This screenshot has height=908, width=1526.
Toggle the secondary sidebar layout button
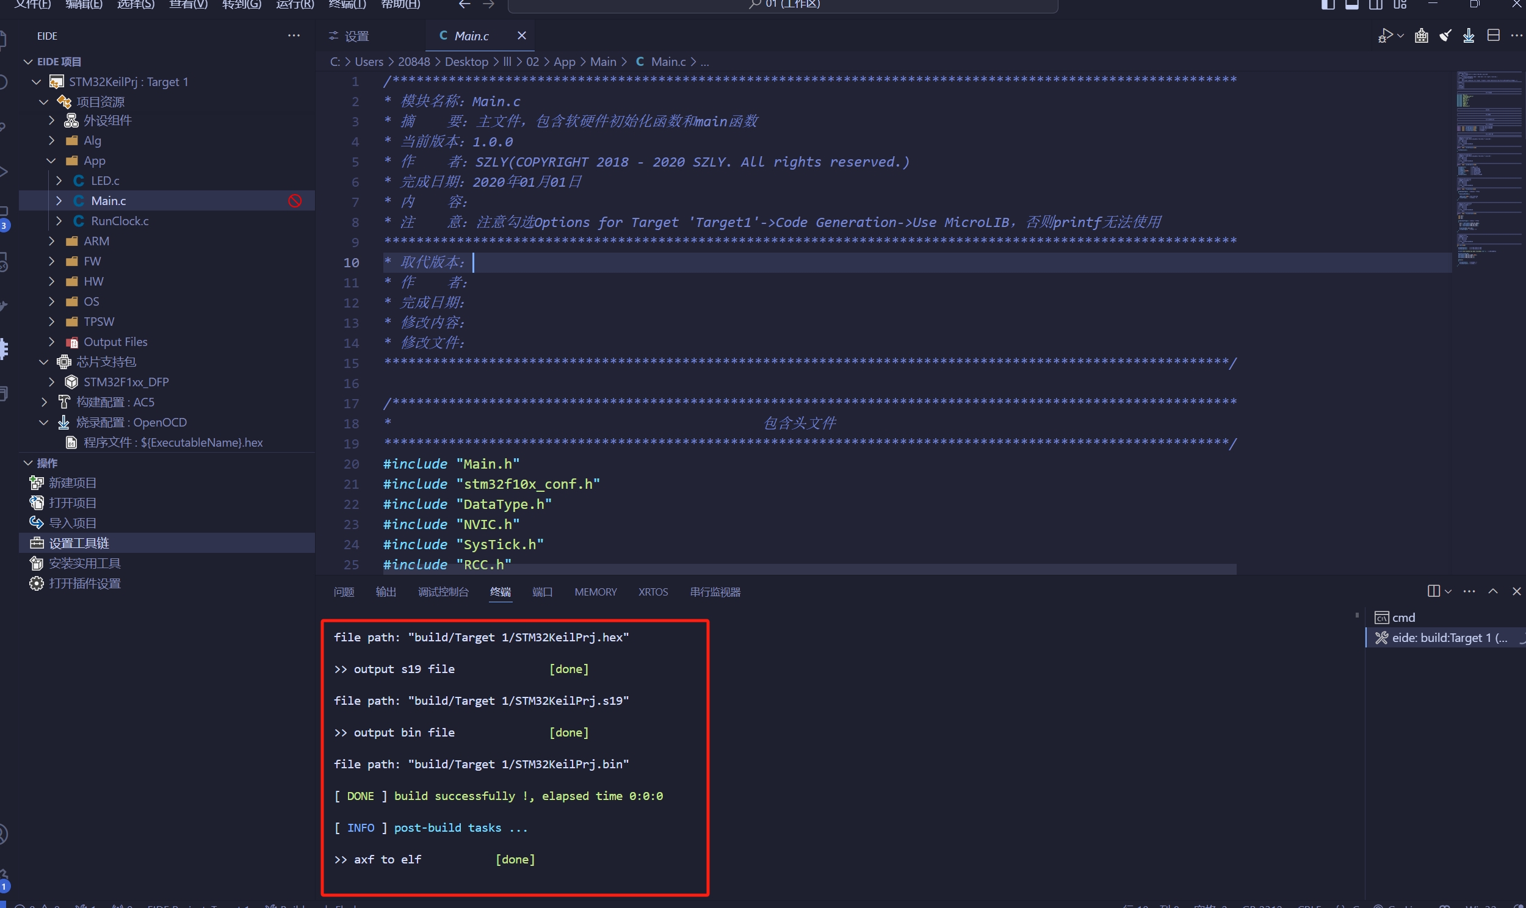(x=1375, y=4)
